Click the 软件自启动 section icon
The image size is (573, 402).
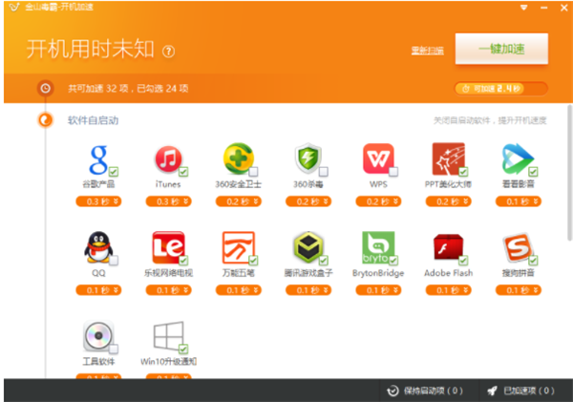click(x=45, y=120)
